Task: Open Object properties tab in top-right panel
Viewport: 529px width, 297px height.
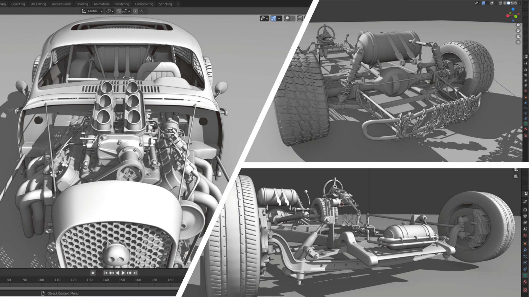Action: click(526, 97)
